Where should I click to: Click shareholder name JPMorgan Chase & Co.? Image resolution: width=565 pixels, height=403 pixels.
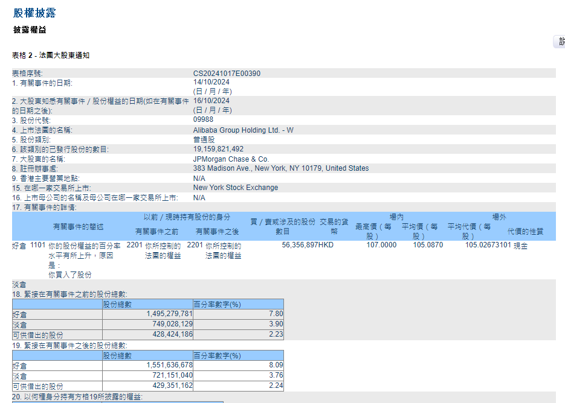[231, 159]
